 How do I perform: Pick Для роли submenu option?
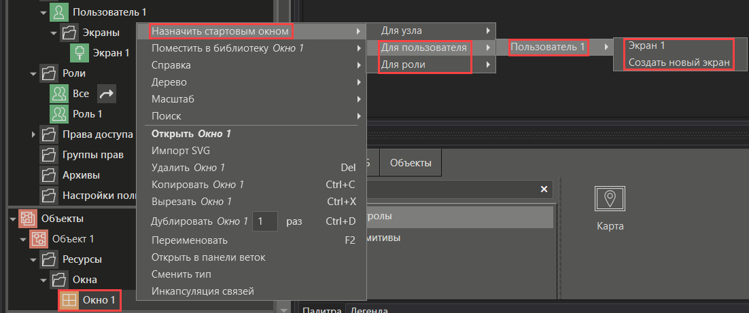tap(404, 65)
